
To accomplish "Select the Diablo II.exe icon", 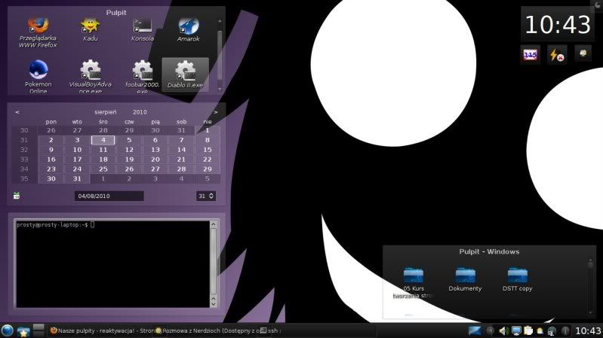I will pos(186,75).
